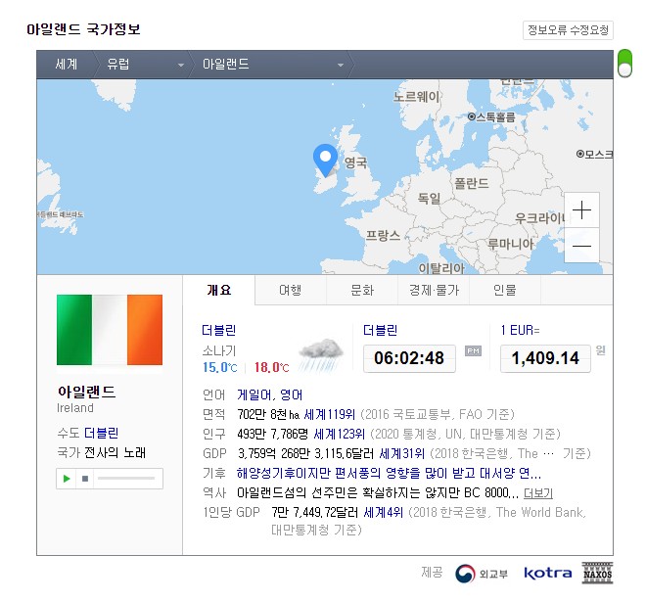Image resolution: width=646 pixels, height=602 pixels.
Task: Click 세계 in the breadcrumb bar
Action: coord(67,65)
